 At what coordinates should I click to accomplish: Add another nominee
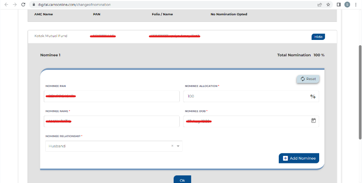[x=299, y=158]
